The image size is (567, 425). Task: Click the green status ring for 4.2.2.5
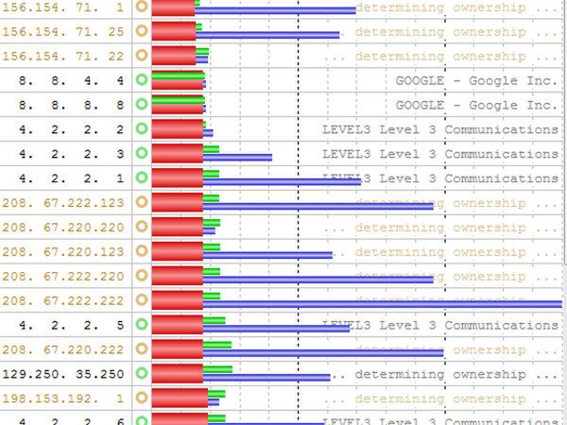point(142,325)
